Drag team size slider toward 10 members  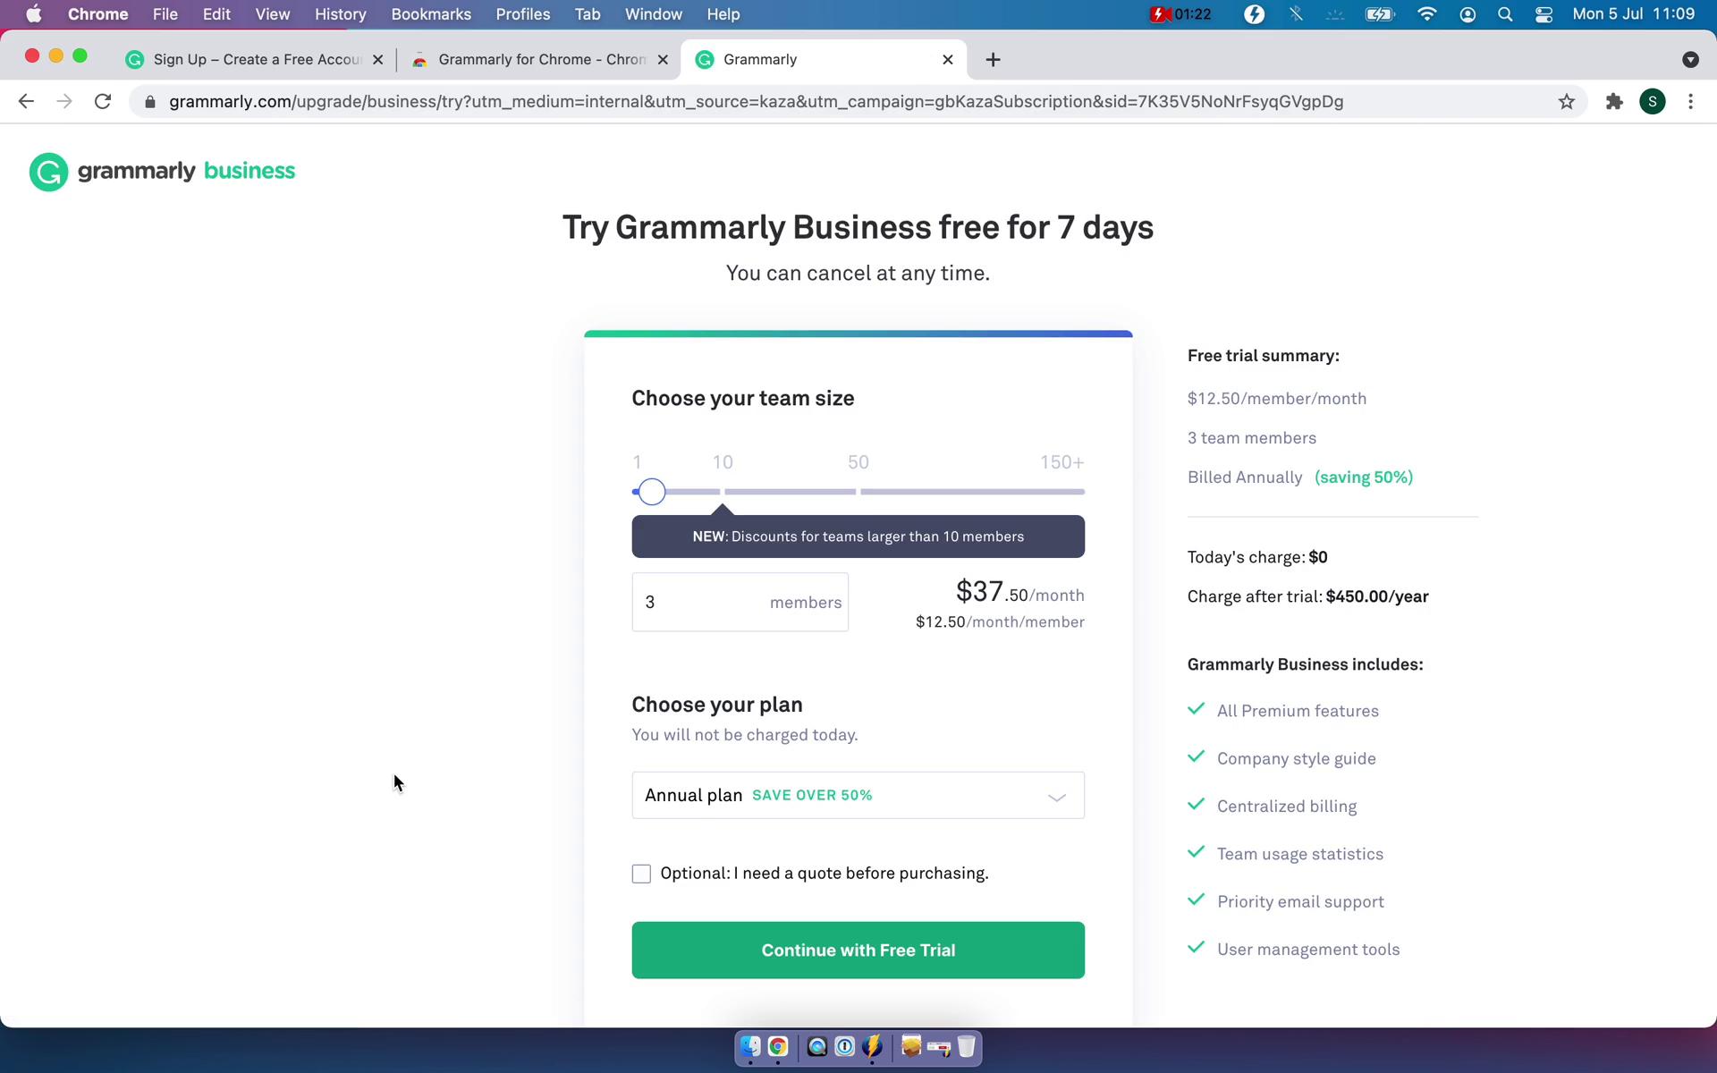[722, 491]
